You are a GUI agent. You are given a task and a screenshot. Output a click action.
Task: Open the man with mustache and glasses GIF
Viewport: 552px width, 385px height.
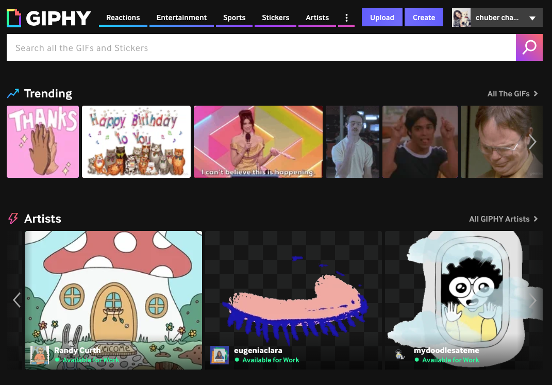click(353, 142)
